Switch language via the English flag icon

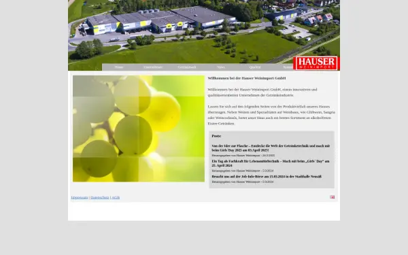tap(333, 197)
